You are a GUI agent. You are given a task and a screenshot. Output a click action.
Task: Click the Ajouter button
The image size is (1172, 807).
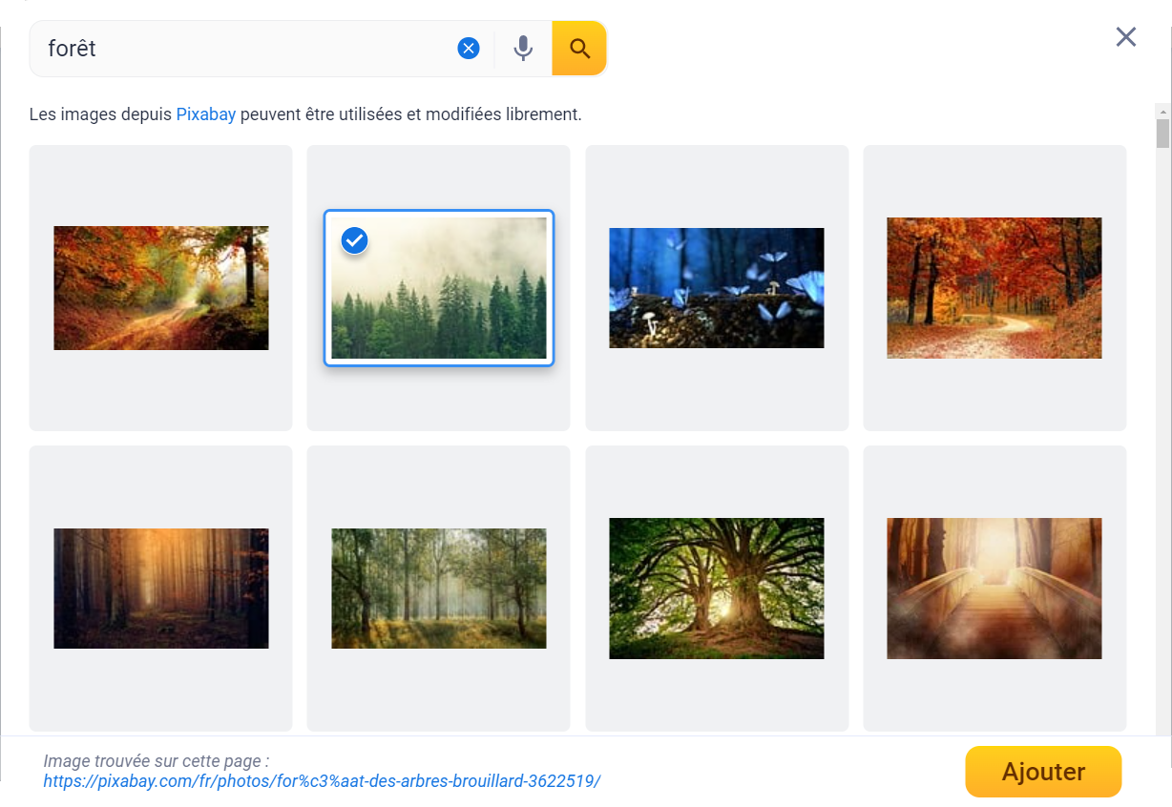[1042, 772]
